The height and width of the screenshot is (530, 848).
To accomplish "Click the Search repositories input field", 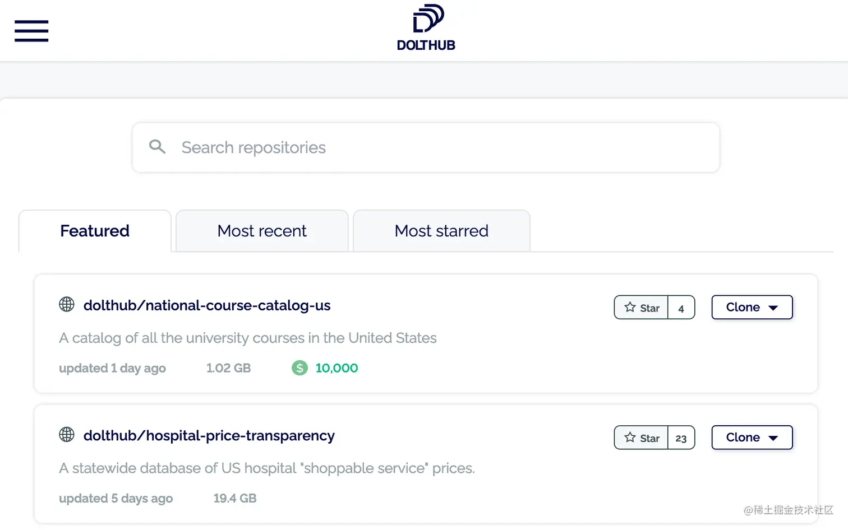I will coord(393,147).
